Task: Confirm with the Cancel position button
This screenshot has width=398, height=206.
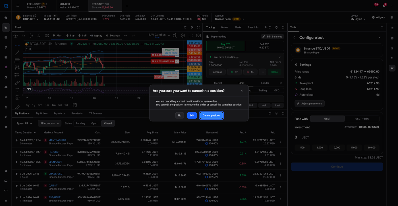Action: point(211,116)
